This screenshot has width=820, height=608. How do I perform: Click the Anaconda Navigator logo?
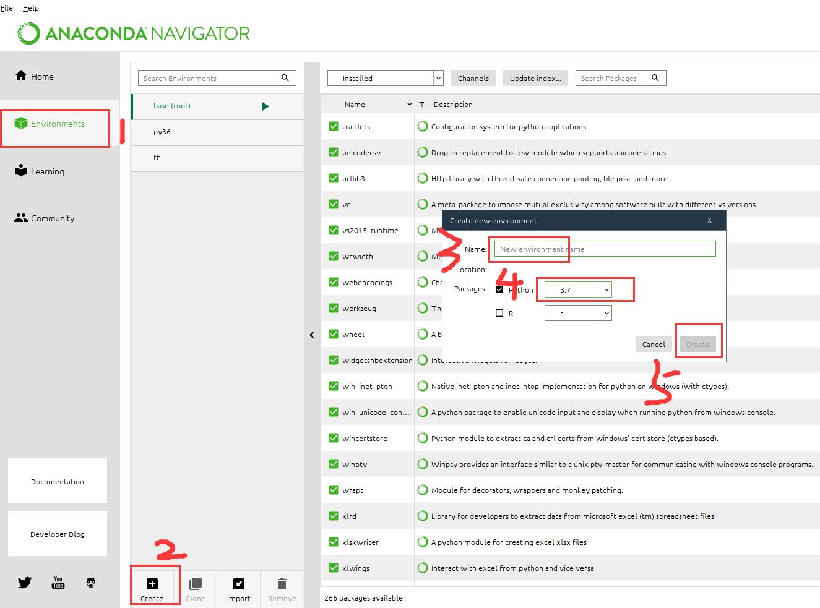coord(133,33)
